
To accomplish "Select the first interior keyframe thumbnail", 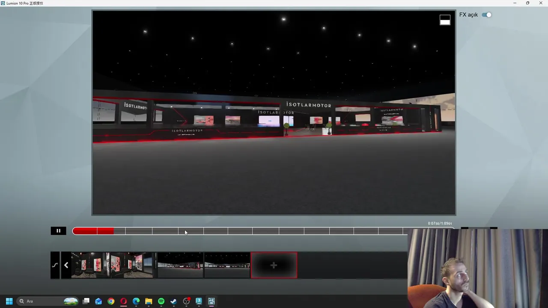I will pos(90,265).
